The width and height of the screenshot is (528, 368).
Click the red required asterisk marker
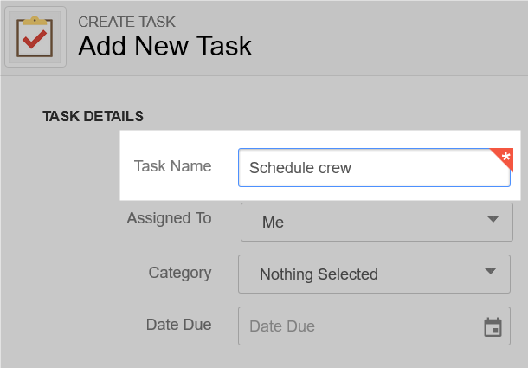(x=502, y=159)
